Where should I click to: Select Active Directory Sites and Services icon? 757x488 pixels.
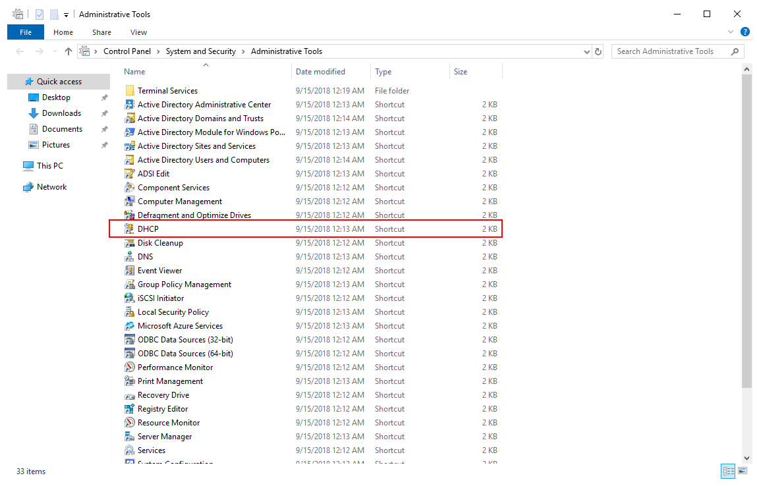(x=129, y=146)
